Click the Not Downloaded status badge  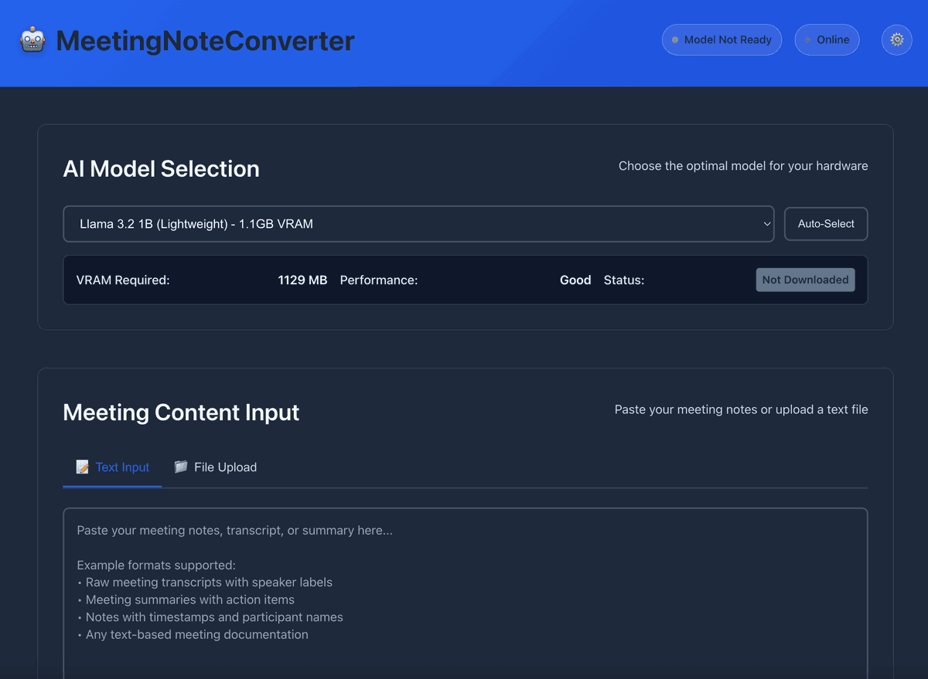(x=805, y=280)
